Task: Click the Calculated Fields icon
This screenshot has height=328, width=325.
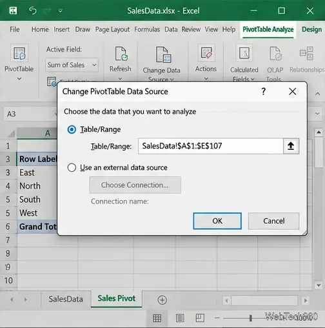Action: coord(244,53)
